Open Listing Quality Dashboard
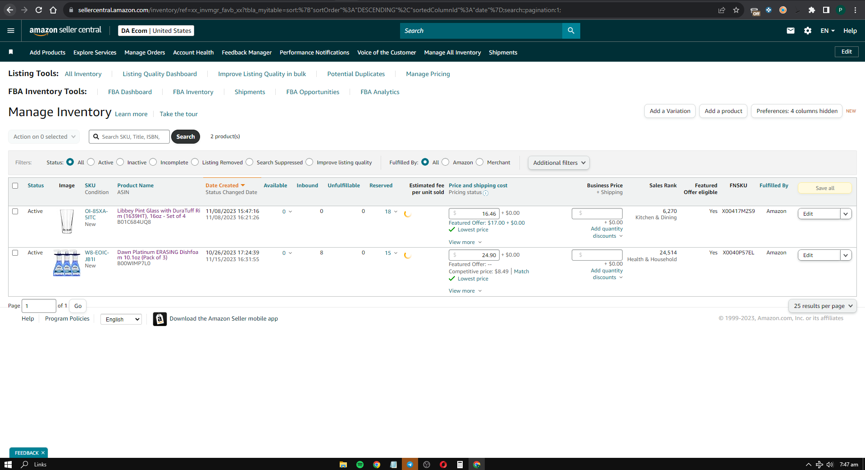Image resolution: width=865 pixels, height=470 pixels. (x=159, y=74)
